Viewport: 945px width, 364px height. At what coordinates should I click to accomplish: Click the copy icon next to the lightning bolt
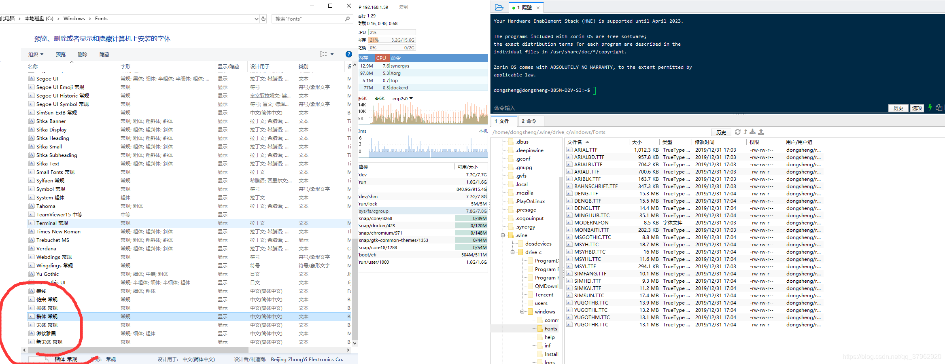point(939,108)
